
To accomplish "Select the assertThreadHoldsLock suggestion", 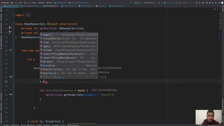I will (x=69, y=58).
